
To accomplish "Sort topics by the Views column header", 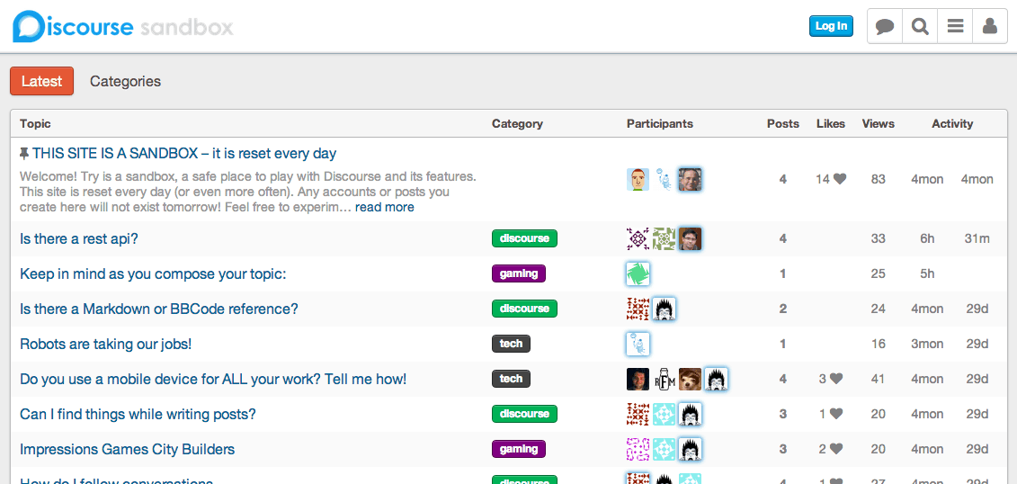I will [878, 123].
